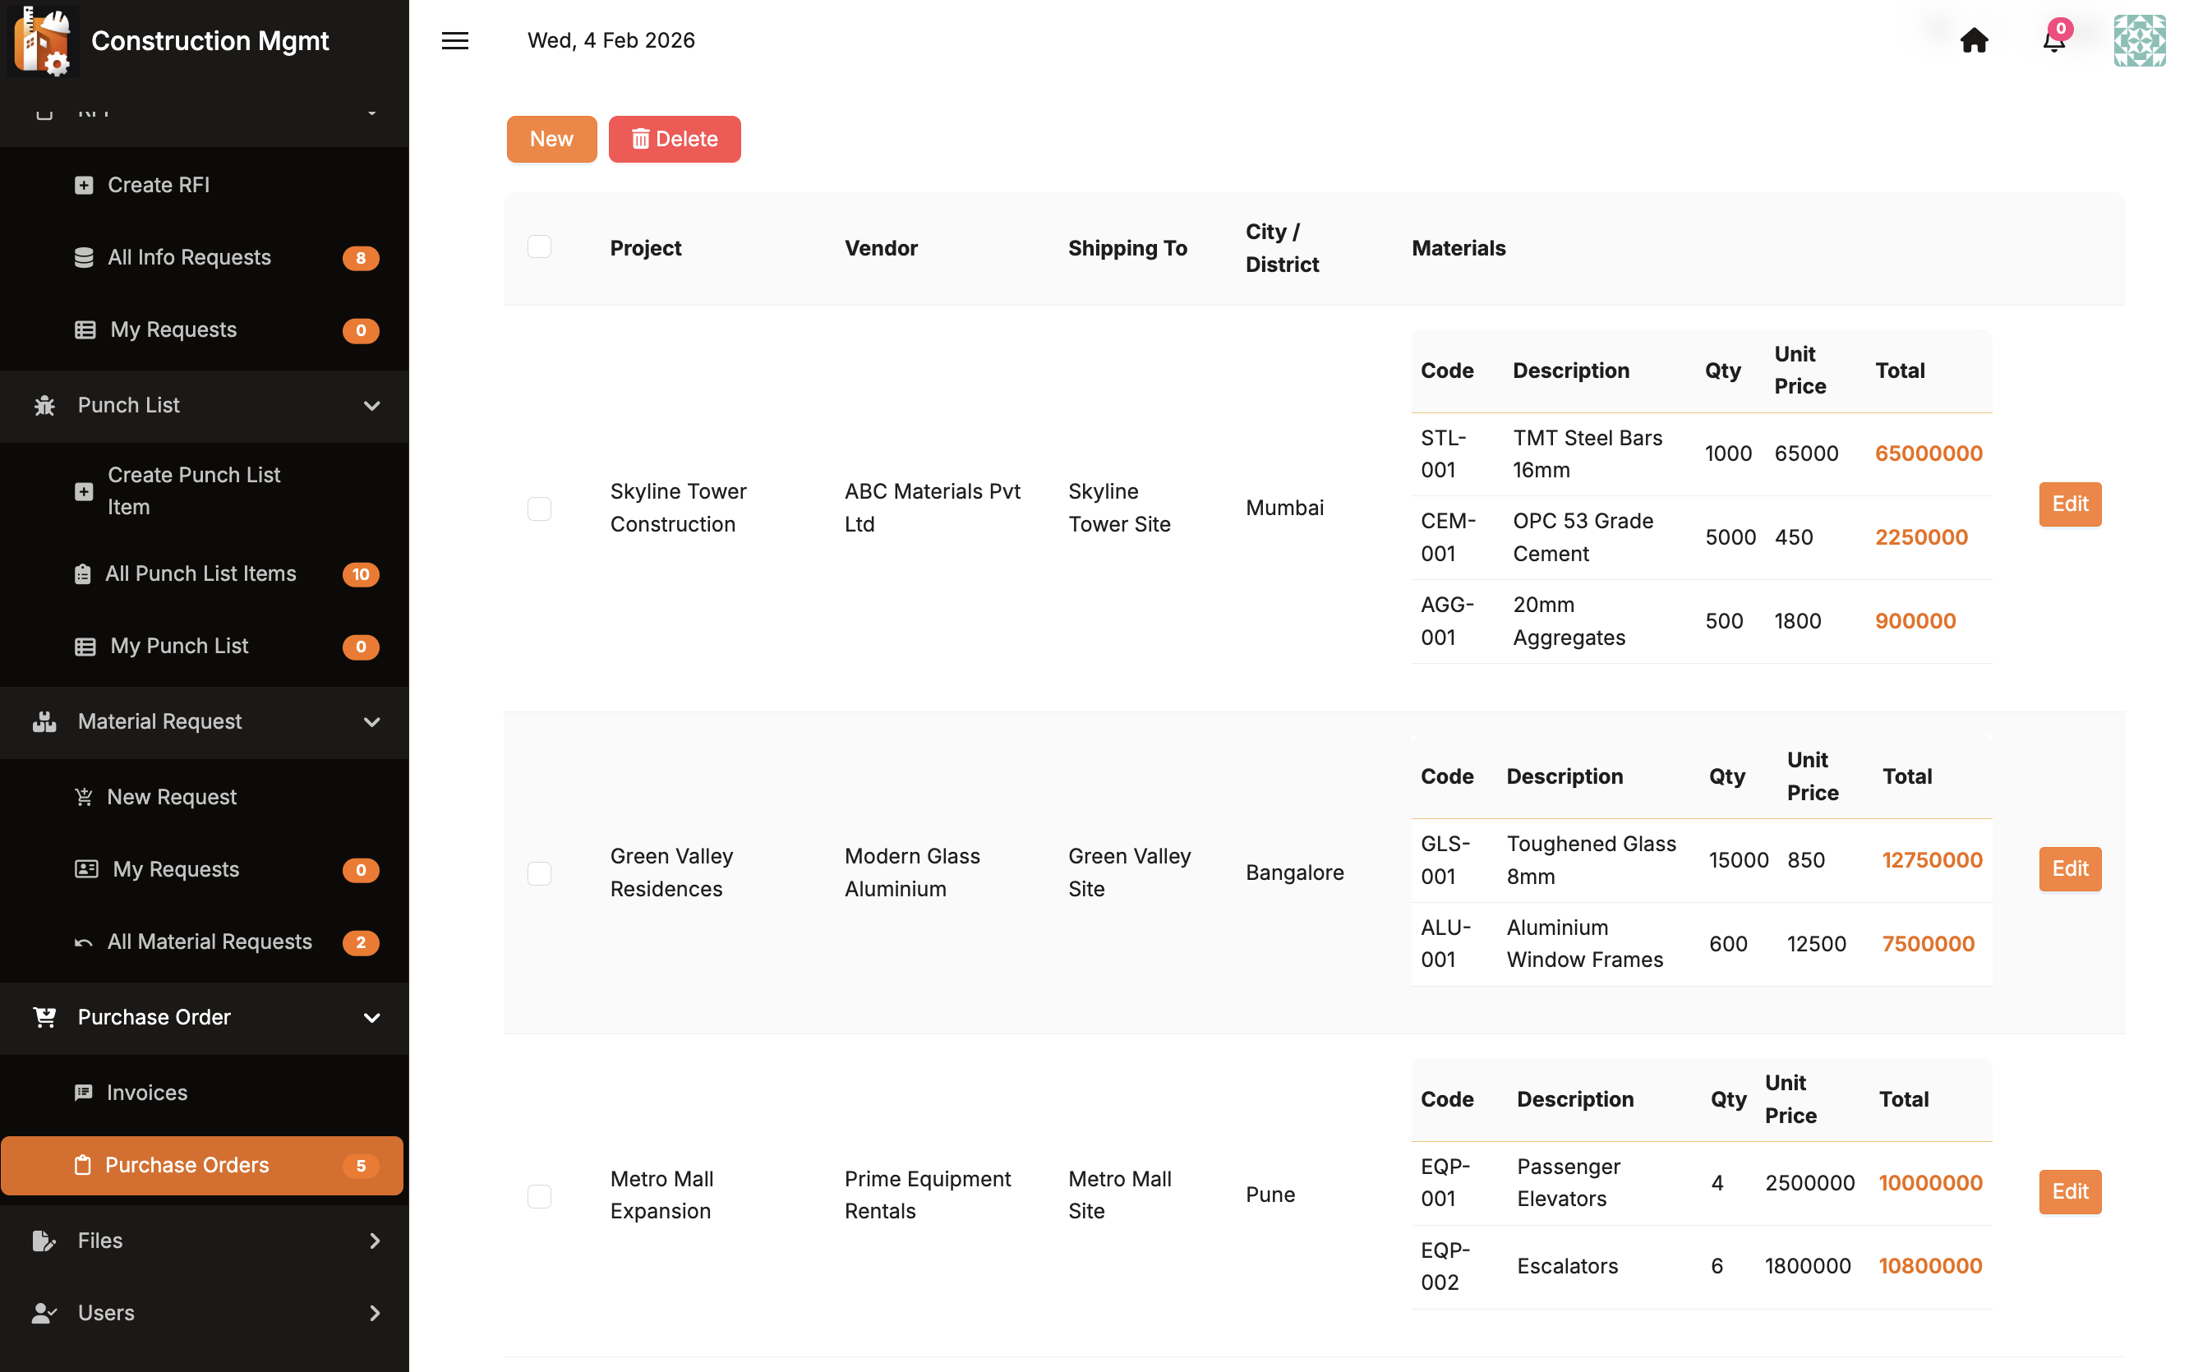Expand the Files menu arrow
Viewport: 2212px width, 1372px height.
[374, 1241]
